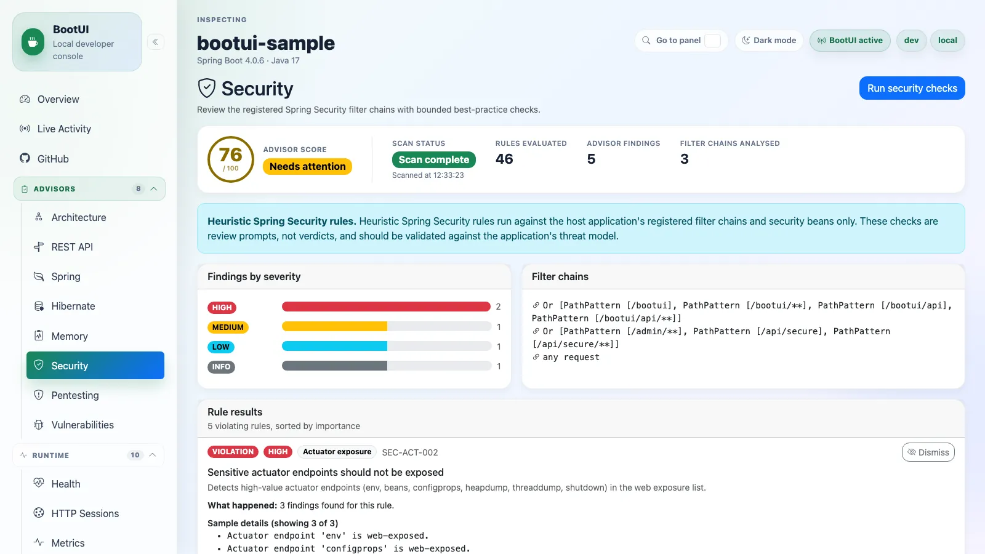This screenshot has width=985, height=554.
Task: Click the pulse icon in Runtime header
Action: (x=23, y=456)
